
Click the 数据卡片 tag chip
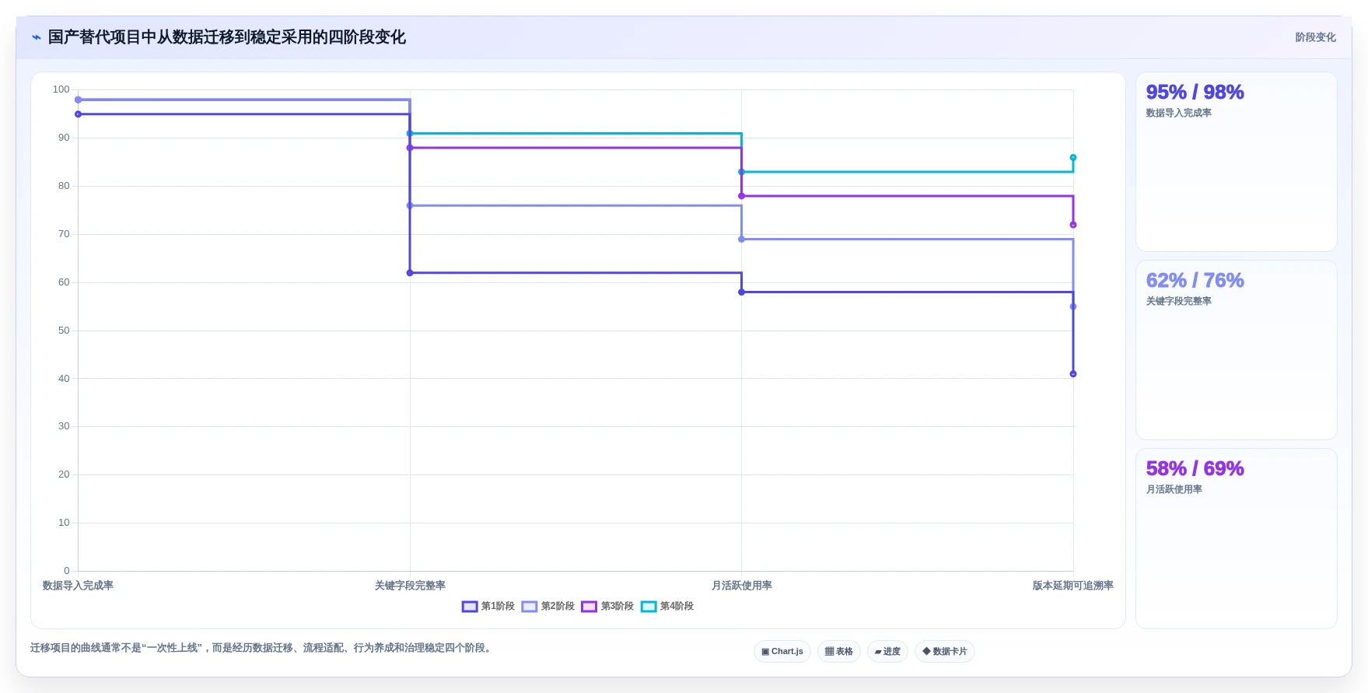pos(945,652)
